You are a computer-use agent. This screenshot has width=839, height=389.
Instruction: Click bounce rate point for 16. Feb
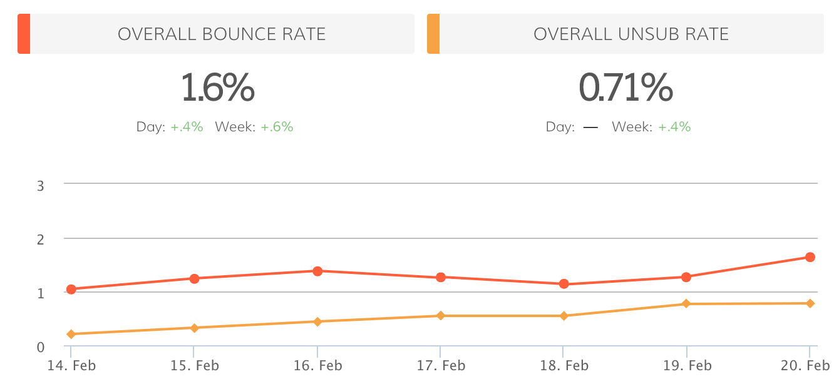(x=317, y=271)
